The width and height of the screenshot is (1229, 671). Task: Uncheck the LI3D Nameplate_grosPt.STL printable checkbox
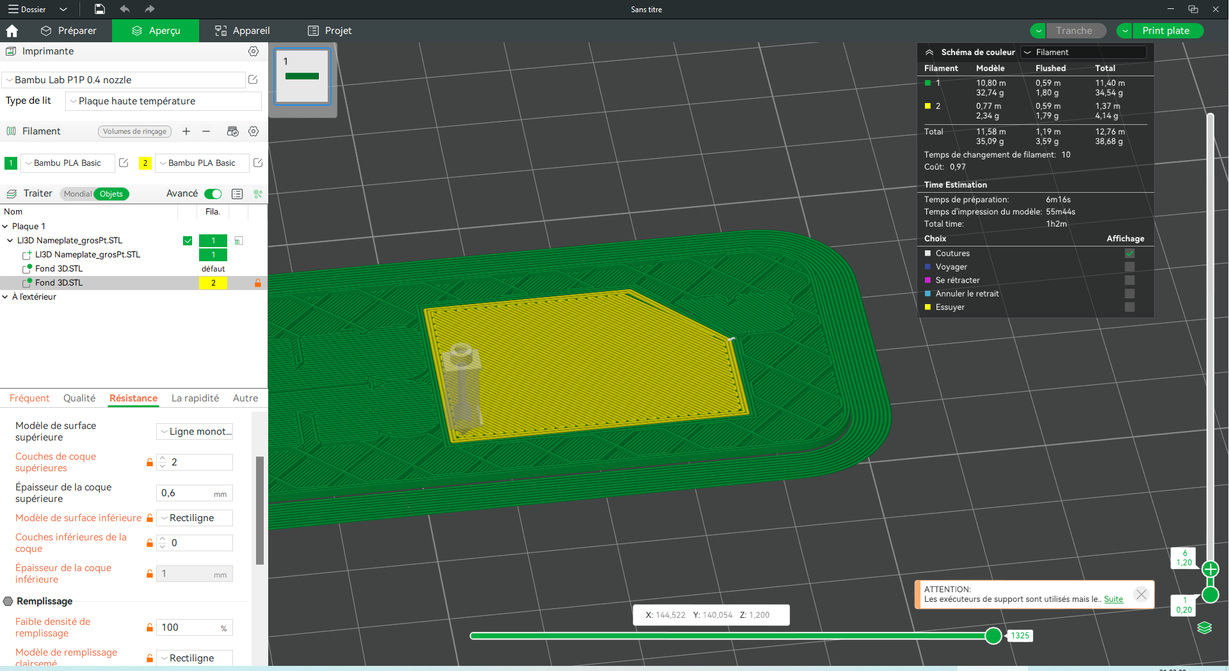188,241
